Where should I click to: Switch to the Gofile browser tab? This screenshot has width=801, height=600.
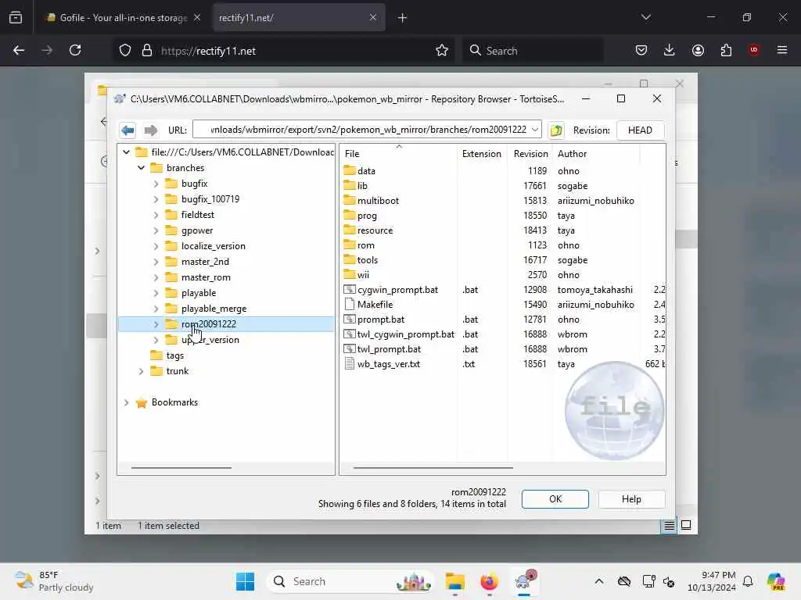coord(123,18)
